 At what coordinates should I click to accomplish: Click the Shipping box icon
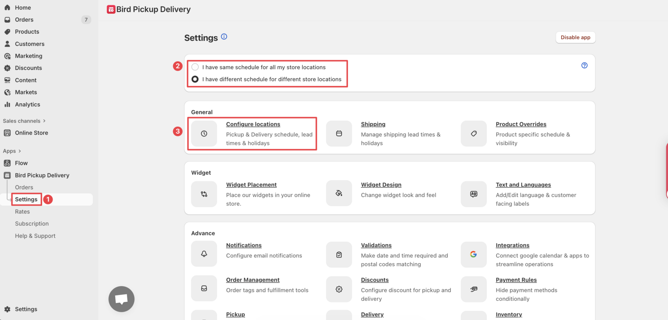339,134
